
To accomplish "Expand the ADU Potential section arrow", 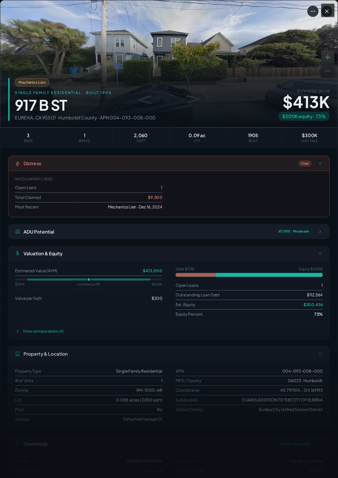I will 320,232.
